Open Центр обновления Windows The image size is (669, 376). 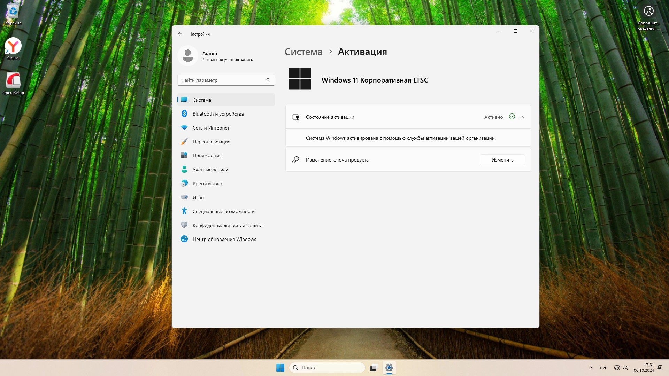coord(224,239)
